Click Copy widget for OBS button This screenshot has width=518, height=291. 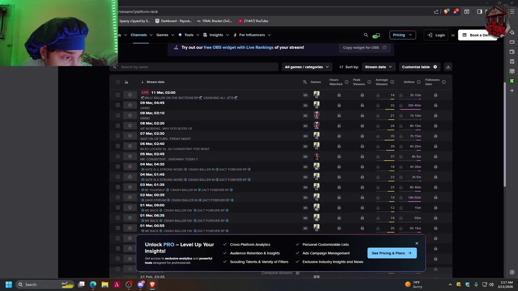click(x=364, y=48)
